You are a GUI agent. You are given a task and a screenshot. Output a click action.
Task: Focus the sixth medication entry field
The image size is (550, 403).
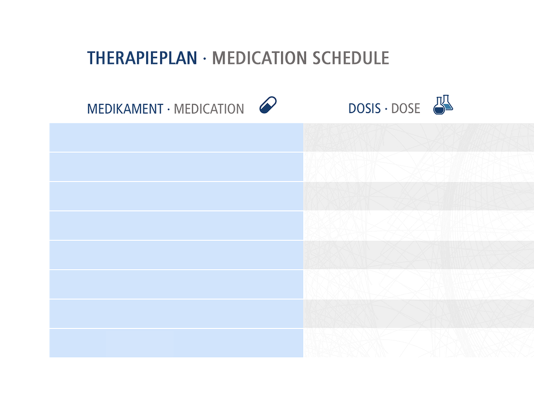point(176,284)
